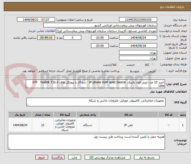The image size is (191, 164).
Task: Click the goods group cell in table row
Action: pos(65,125)
